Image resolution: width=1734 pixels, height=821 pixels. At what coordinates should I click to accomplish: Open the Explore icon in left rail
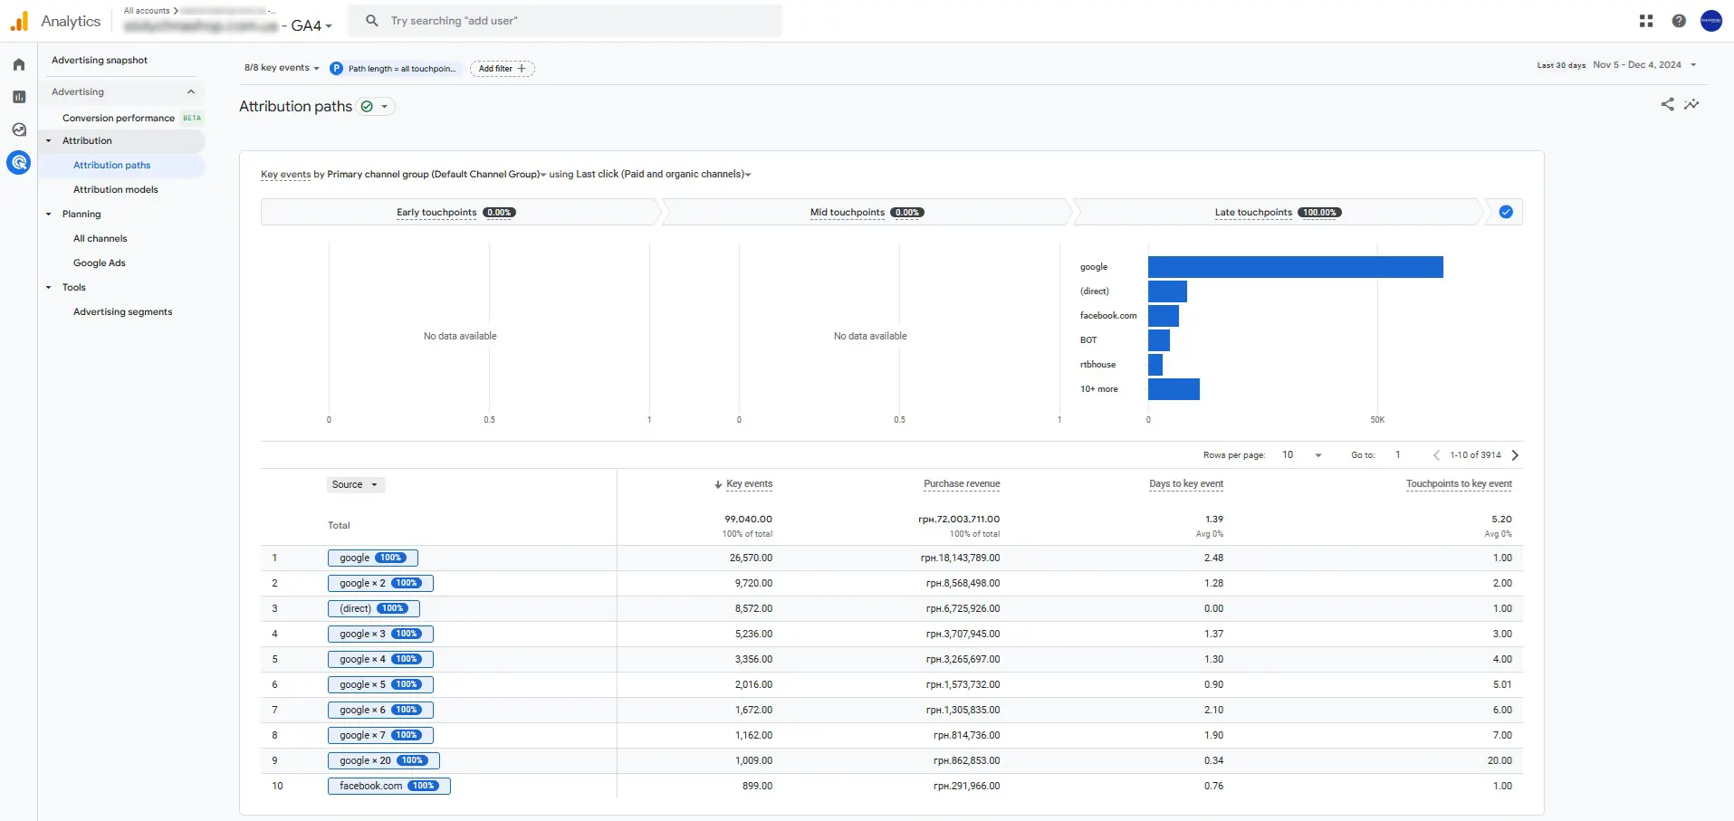coord(19,129)
